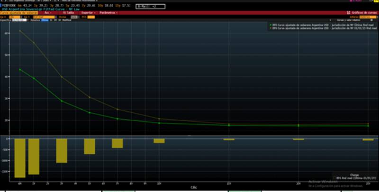
Task: Open the Gráficos de curvas icon
Action: [x=349, y=13]
